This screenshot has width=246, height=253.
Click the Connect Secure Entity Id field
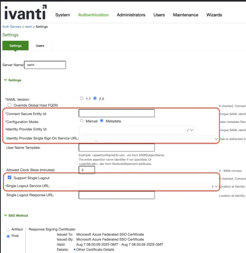pos(117,113)
